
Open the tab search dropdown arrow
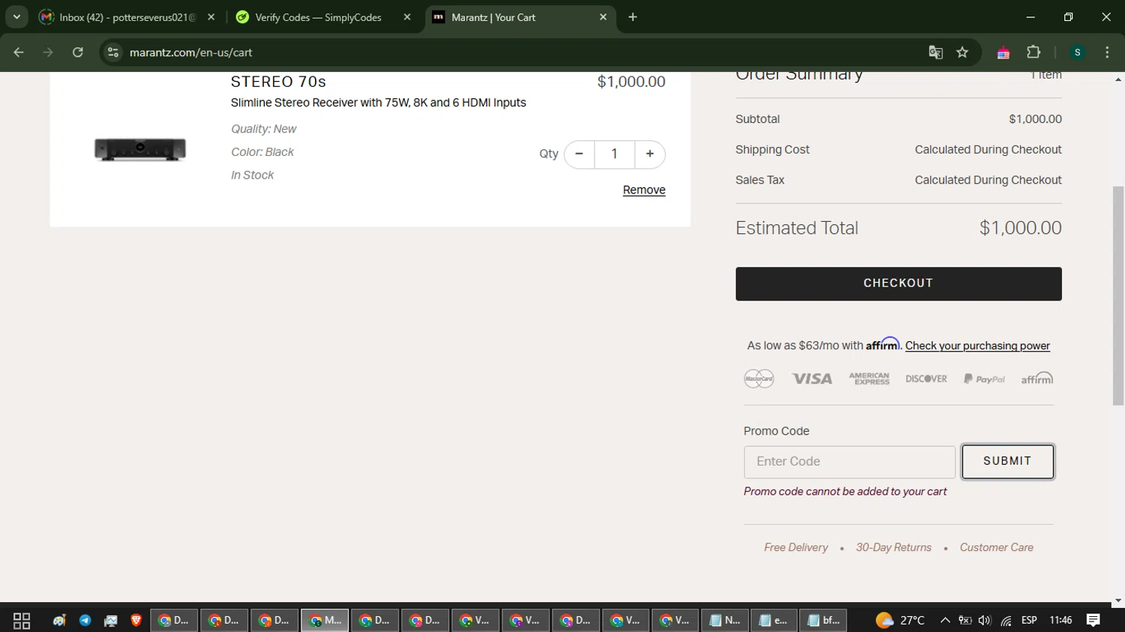pos(16,17)
